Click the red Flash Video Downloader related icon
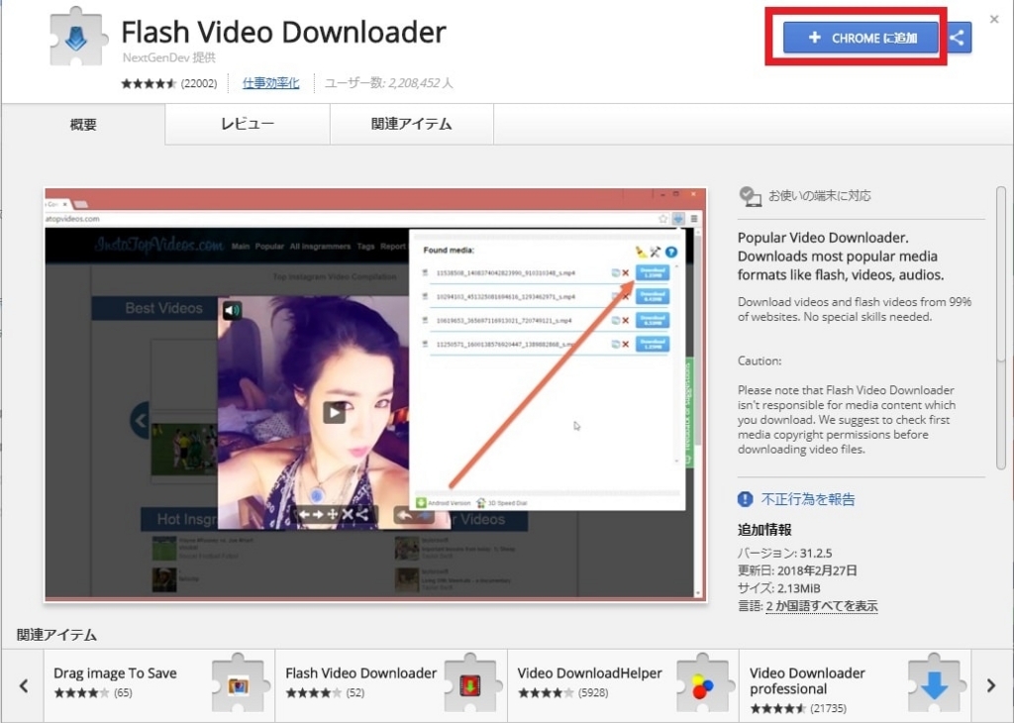The width and height of the screenshot is (1014, 723). pyautogui.click(x=470, y=683)
